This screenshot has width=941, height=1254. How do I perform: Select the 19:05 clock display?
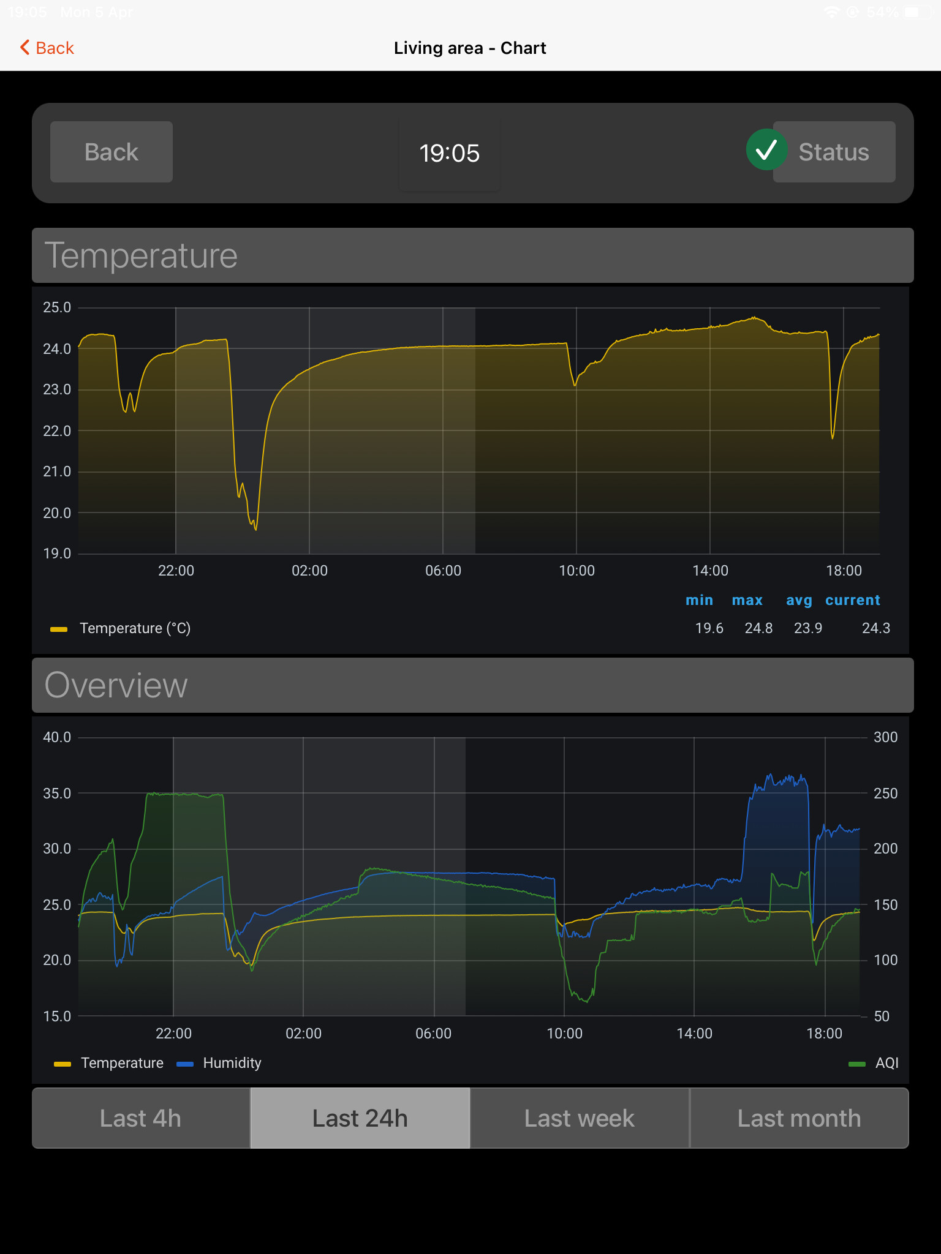point(450,153)
